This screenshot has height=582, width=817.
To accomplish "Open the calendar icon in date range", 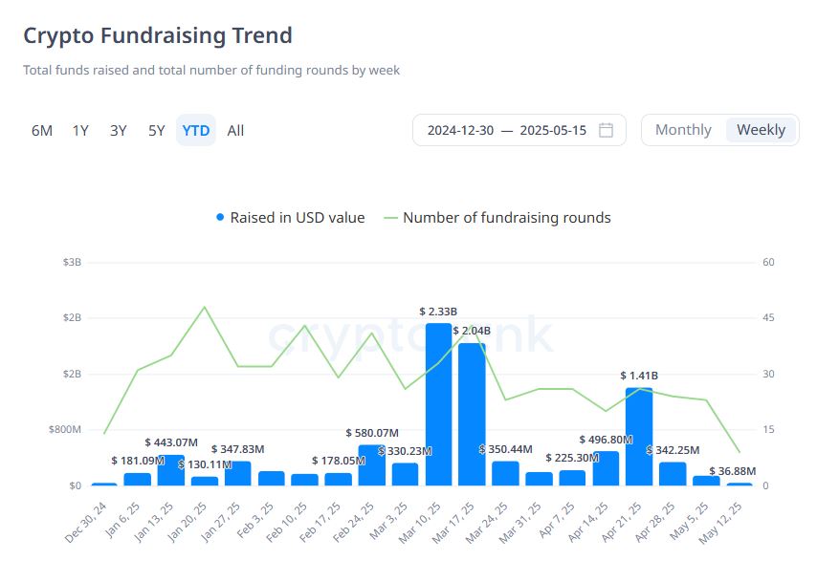I will click(x=606, y=130).
